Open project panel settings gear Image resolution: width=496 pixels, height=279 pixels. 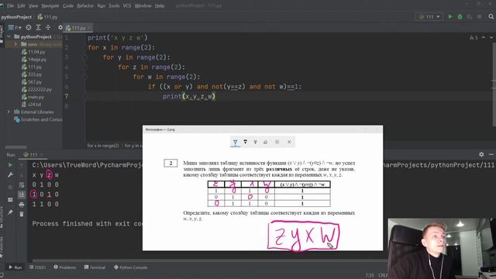pyautogui.click(x=60, y=28)
